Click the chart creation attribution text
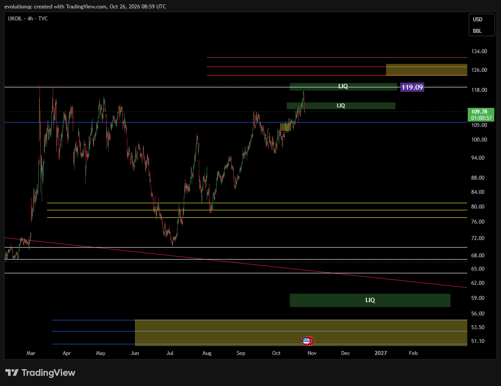The height and width of the screenshot is (386, 501). coord(85,6)
